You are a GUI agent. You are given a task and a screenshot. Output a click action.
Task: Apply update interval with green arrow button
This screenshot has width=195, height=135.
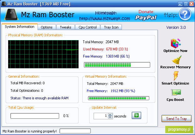[136, 115]
